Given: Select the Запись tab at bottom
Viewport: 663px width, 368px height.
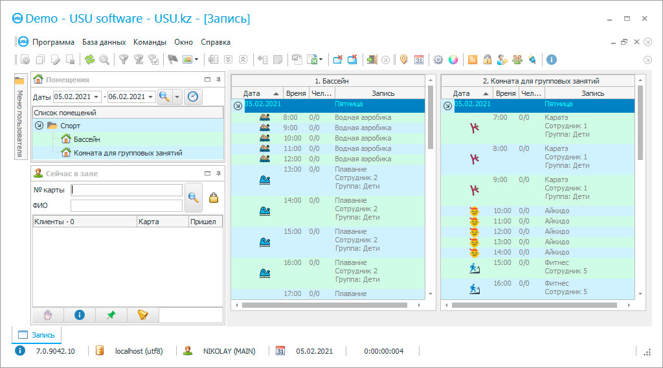Looking at the screenshot, I should (36, 335).
